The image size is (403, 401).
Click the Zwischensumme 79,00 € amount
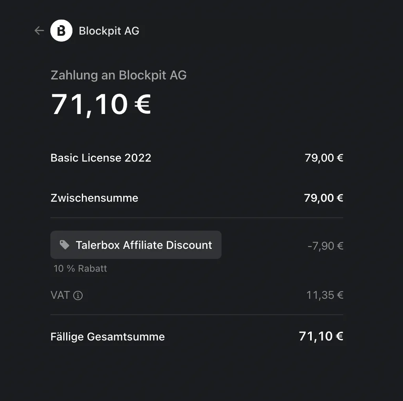324,198
